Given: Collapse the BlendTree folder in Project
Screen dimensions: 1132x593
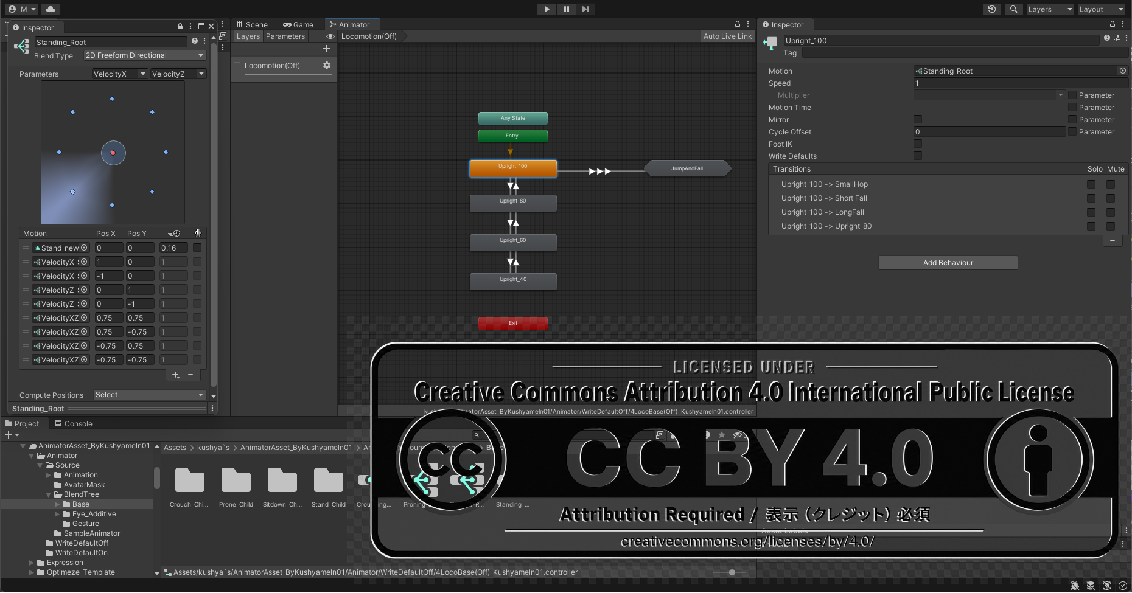Looking at the screenshot, I should pyautogui.click(x=49, y=494).
